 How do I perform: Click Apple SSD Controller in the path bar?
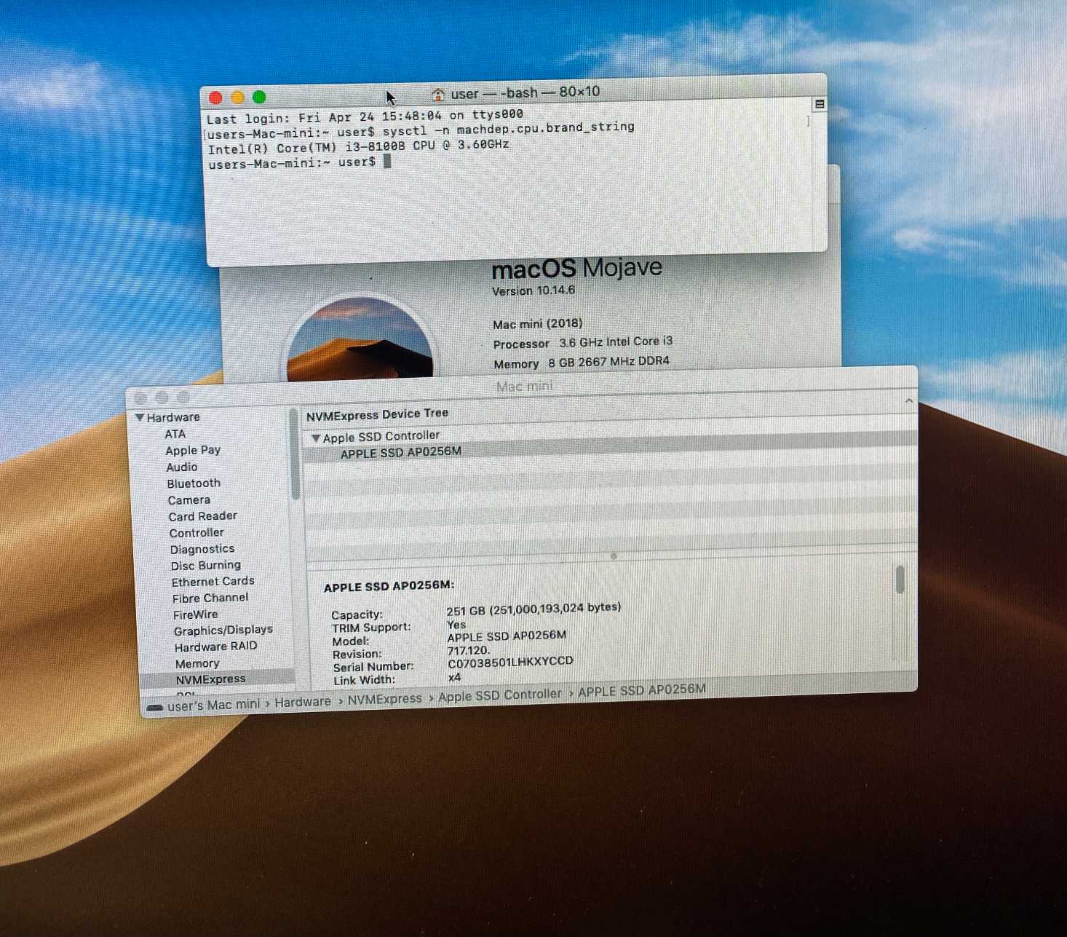tap(500, 695)
